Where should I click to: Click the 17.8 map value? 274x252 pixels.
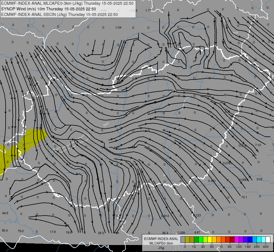point(53,232)
